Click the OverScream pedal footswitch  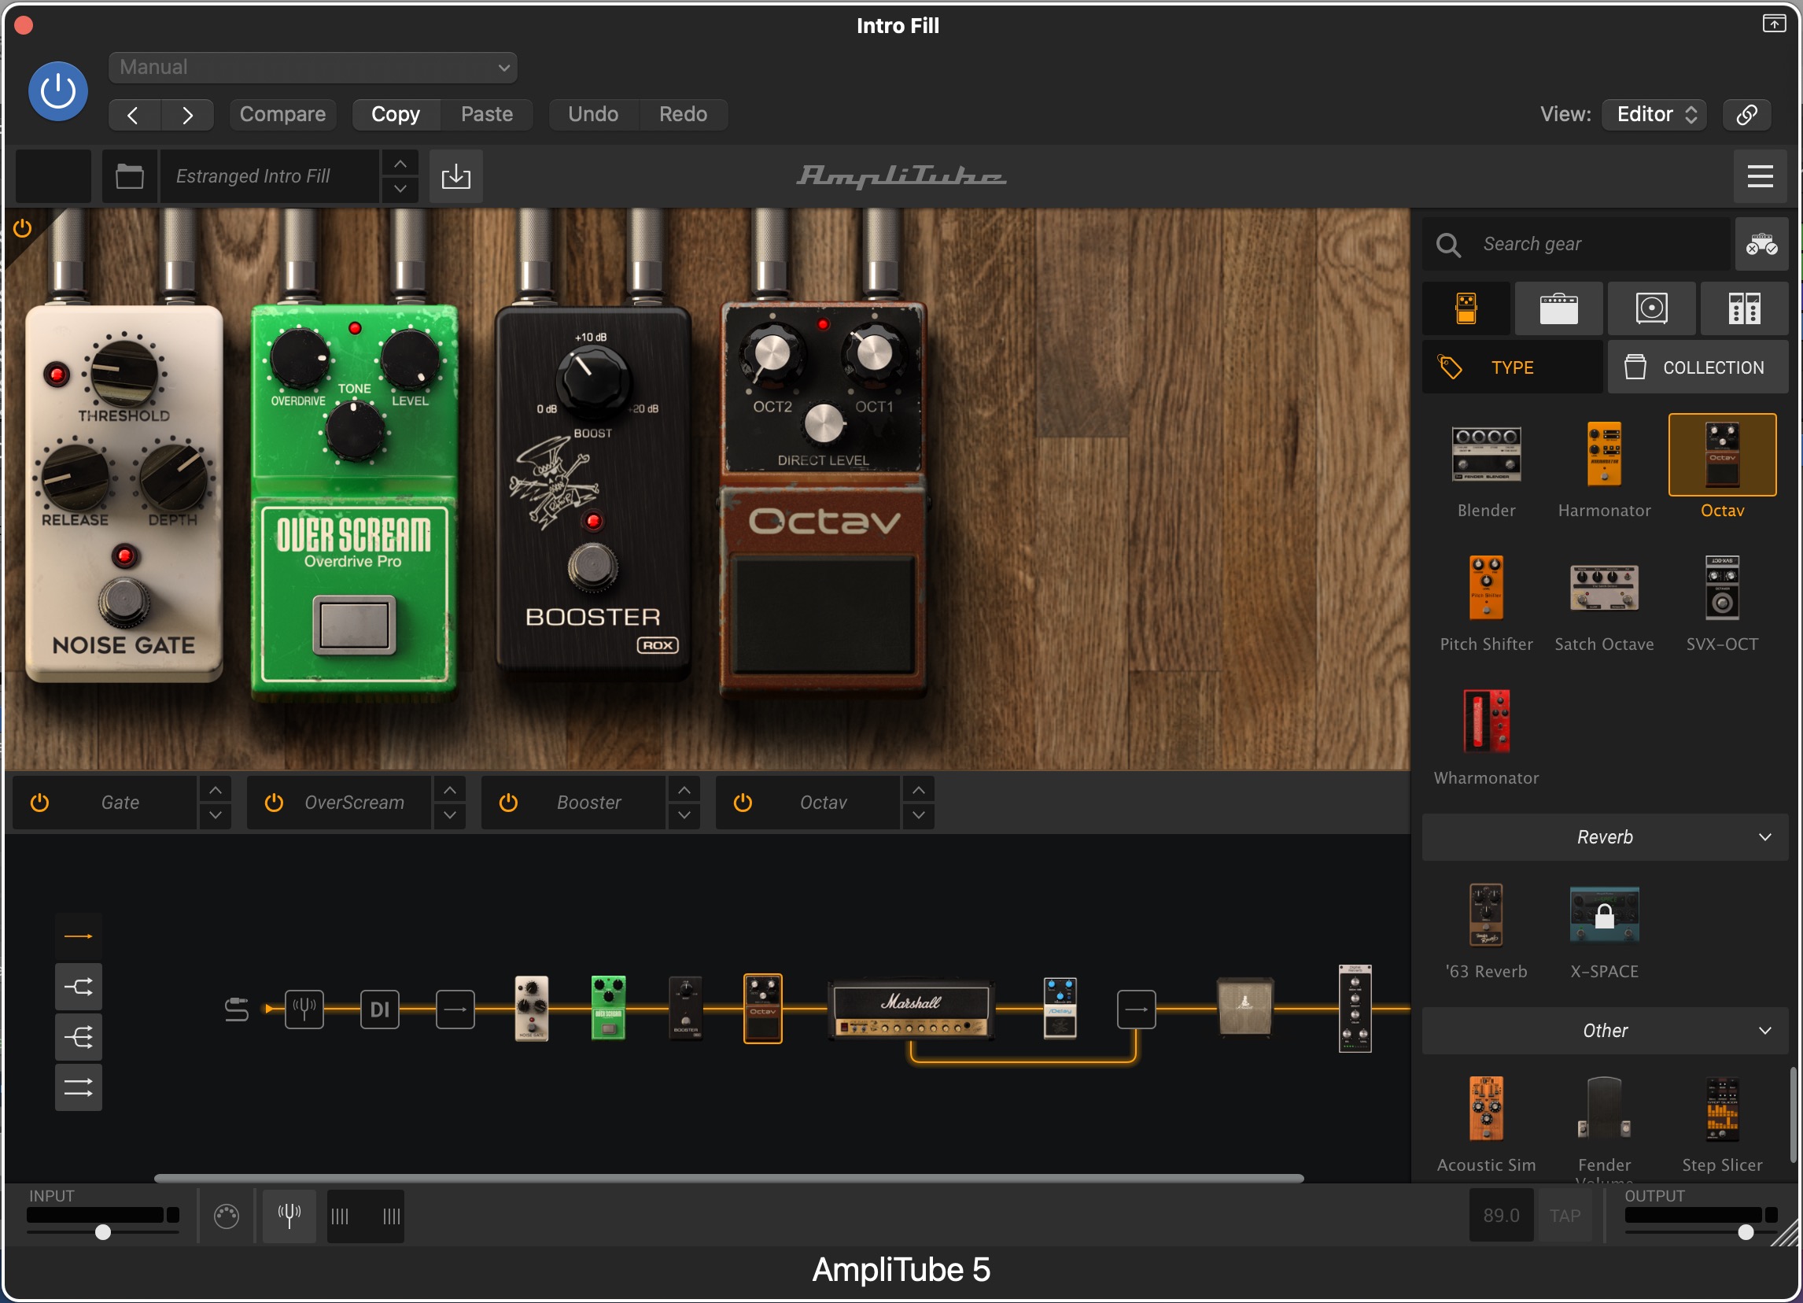coord(355,625)
